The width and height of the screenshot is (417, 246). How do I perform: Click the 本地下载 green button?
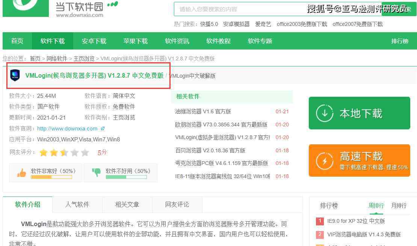[x=359, y=113]
